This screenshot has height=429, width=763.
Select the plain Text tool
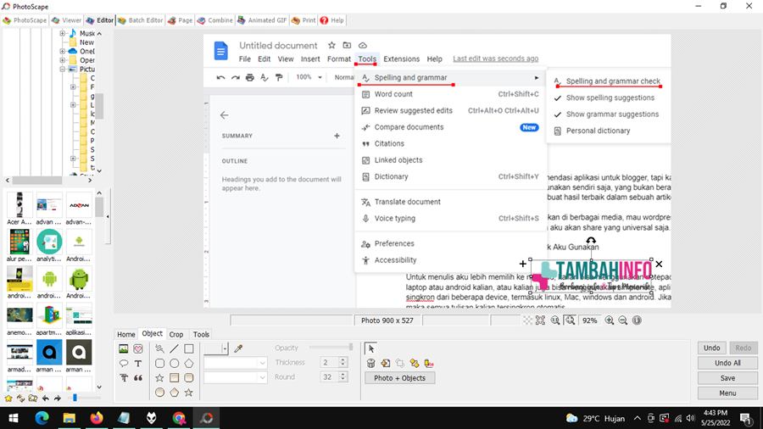point(138,364)
